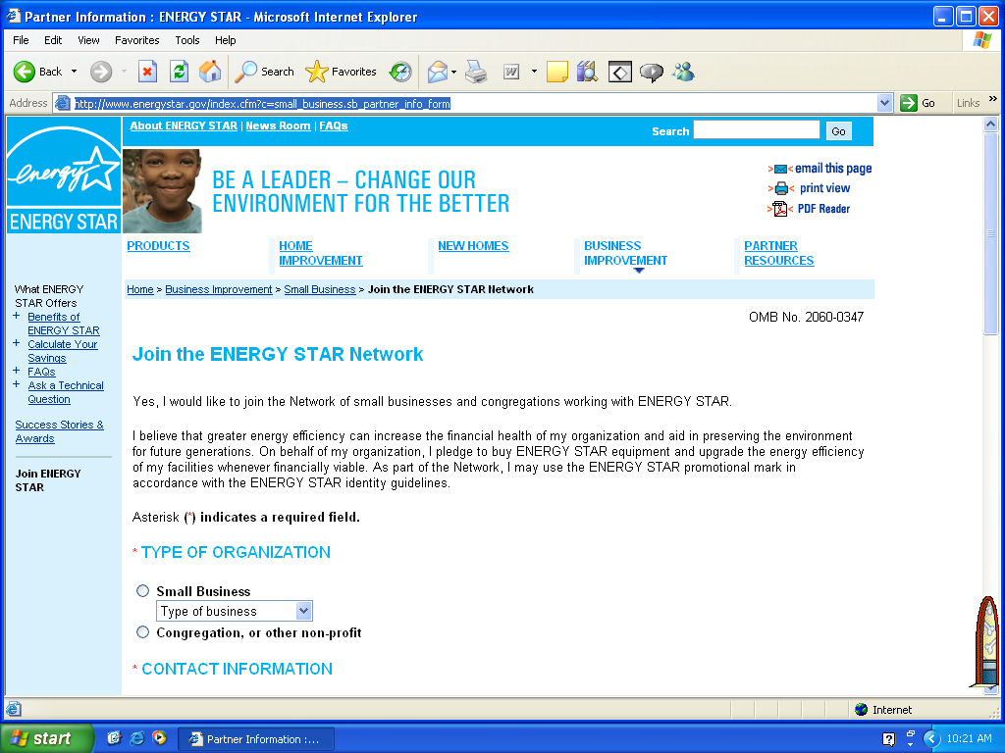This screenshot has width=1005, height=753.
Task: Open Favorites star button
Action: 341,72
